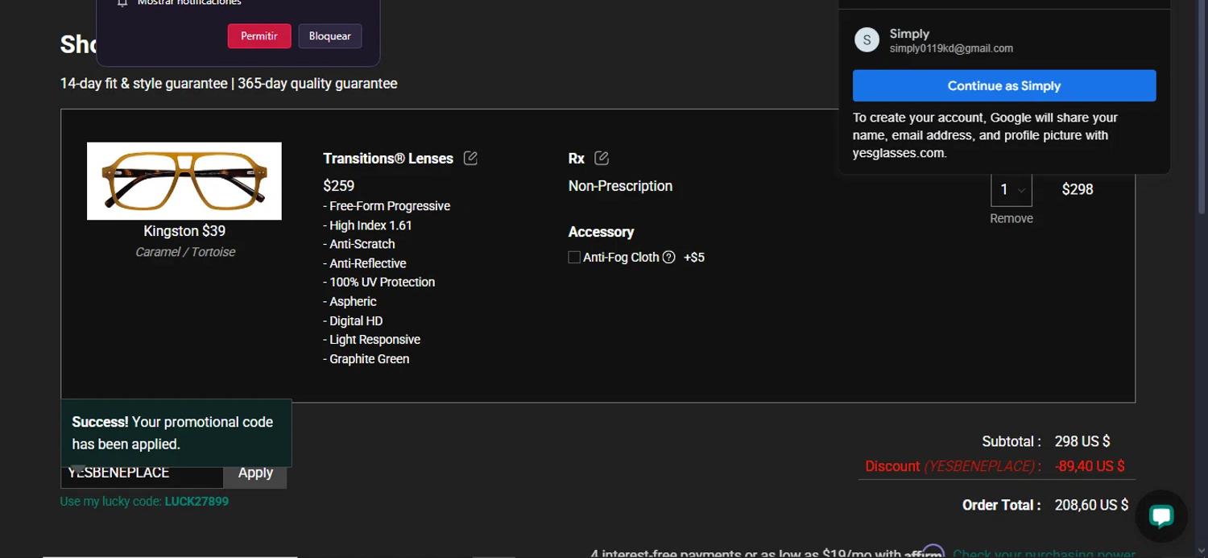The image size is (1208, 558).
Task: Click the Light Responsive feature text
Action: click(x=372, y=340)
